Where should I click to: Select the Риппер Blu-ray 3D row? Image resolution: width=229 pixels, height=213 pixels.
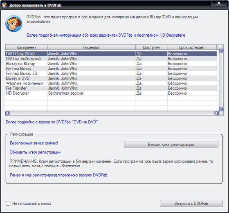tap(111, 73)
